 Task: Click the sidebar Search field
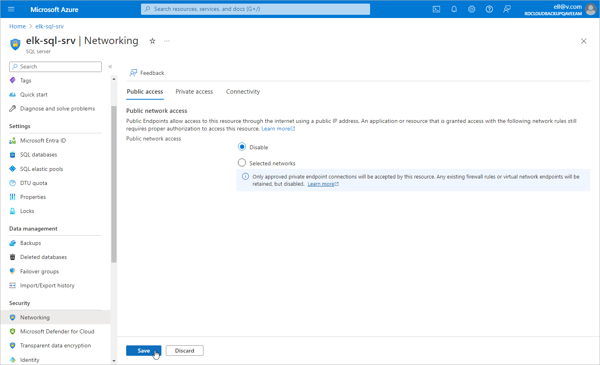click(55, 67)
